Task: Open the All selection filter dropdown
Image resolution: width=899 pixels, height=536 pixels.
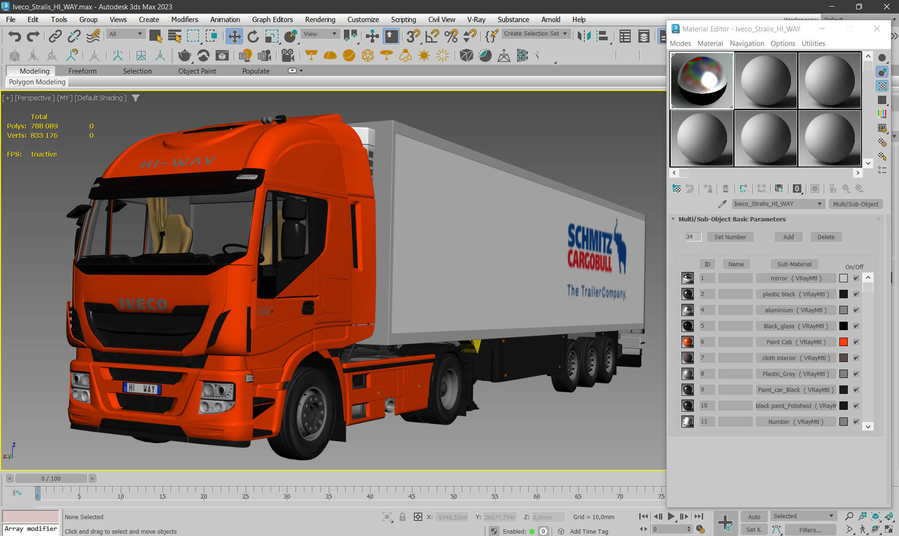Action: click(125, 34)
